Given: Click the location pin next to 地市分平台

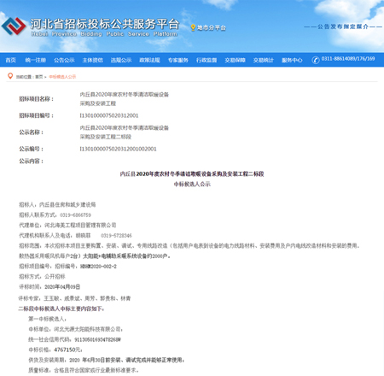Looking at the screenshot, I should click(x=193, y=27).
